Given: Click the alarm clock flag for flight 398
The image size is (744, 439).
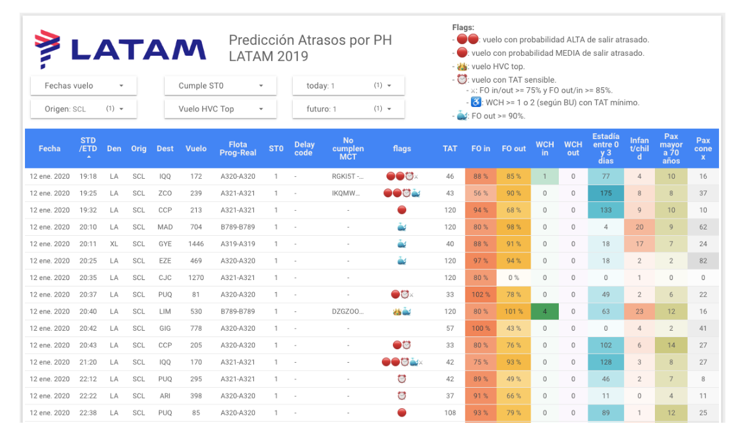Looking at the screenshot, I should pyautogui.click(x=402, y=396).
